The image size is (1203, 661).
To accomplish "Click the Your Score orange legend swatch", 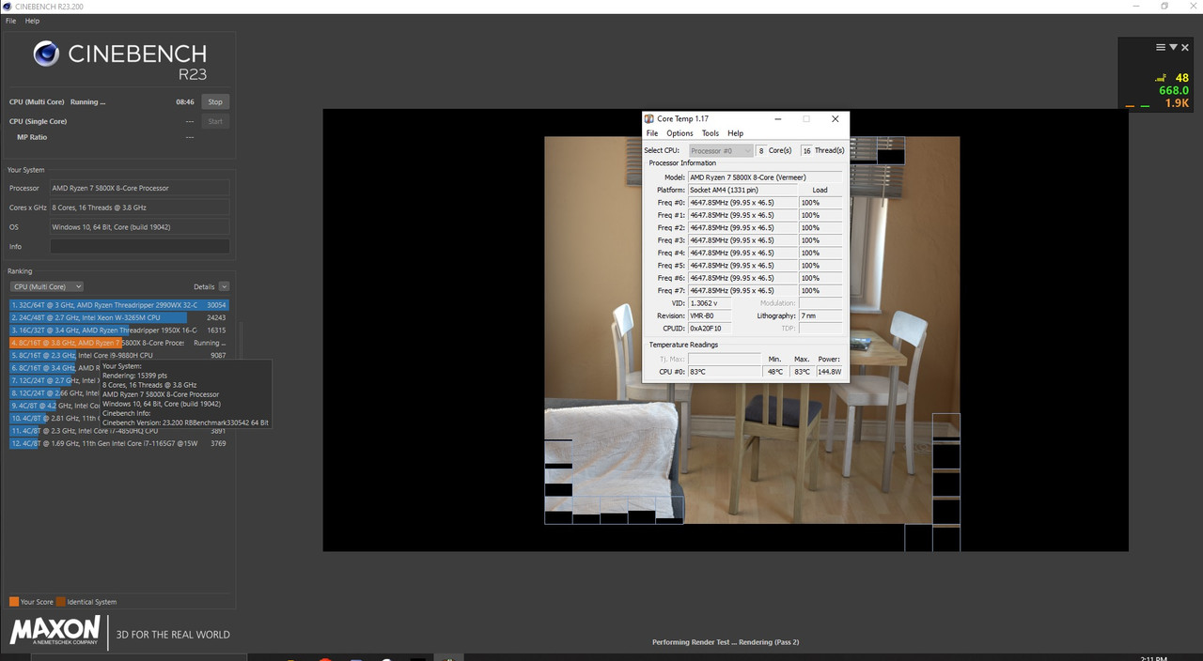I will [x=14, y=602].
